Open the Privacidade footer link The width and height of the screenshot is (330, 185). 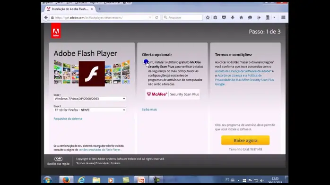click(102, 163)
